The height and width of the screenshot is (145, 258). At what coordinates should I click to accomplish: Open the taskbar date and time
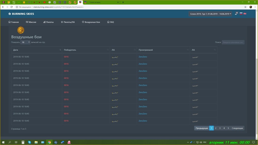[x=229, y=142]
